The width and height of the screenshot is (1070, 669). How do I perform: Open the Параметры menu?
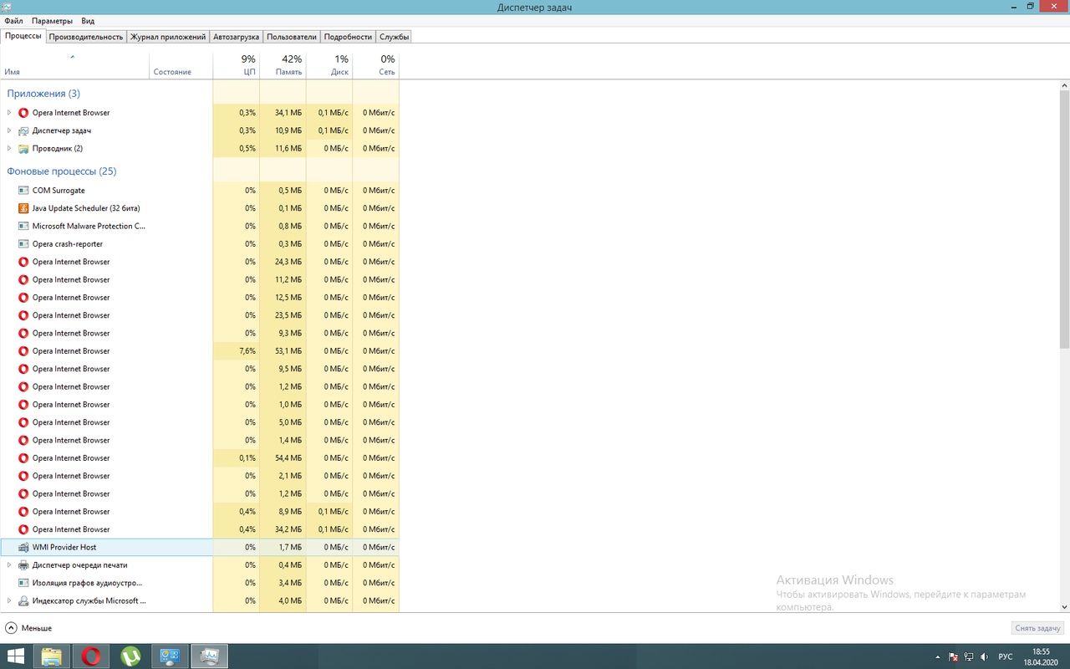pos(52,21)
